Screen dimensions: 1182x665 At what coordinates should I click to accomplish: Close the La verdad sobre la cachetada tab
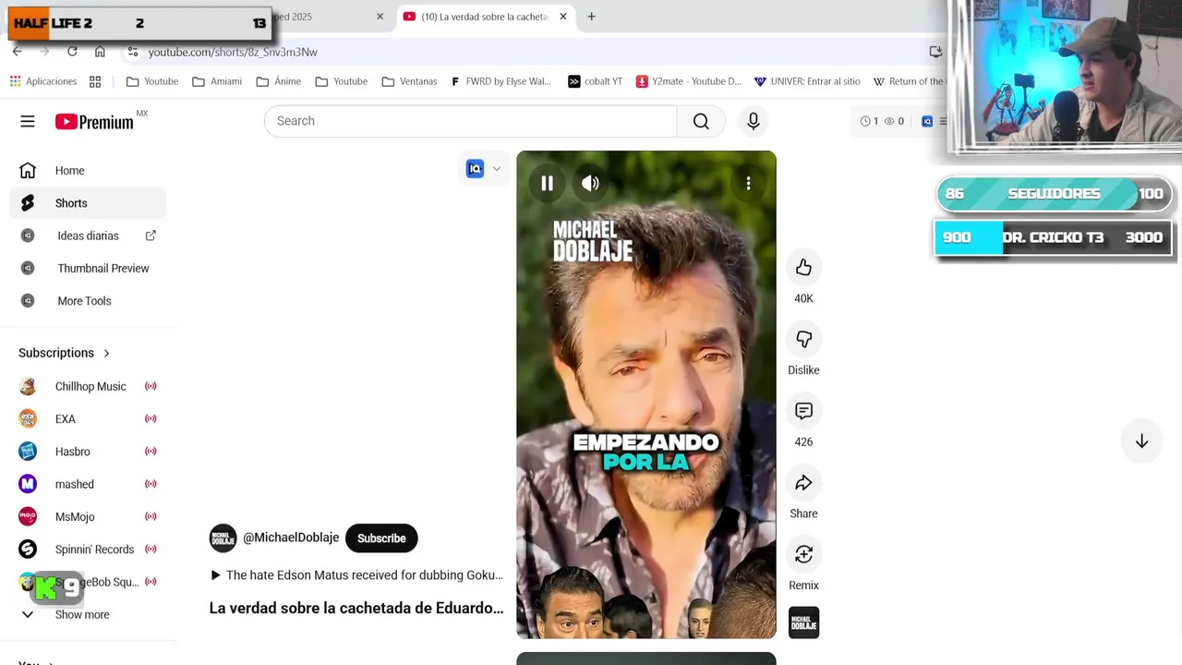coord(563,17)
